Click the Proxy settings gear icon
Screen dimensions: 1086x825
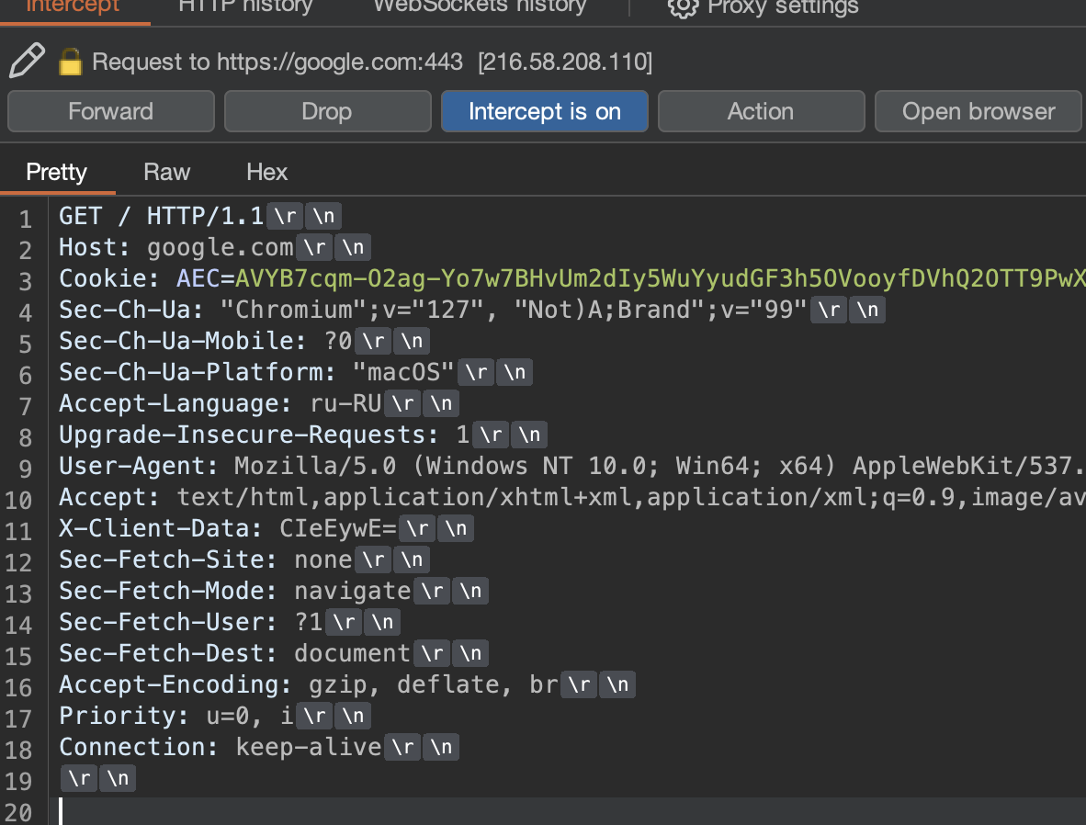[683, 7]
